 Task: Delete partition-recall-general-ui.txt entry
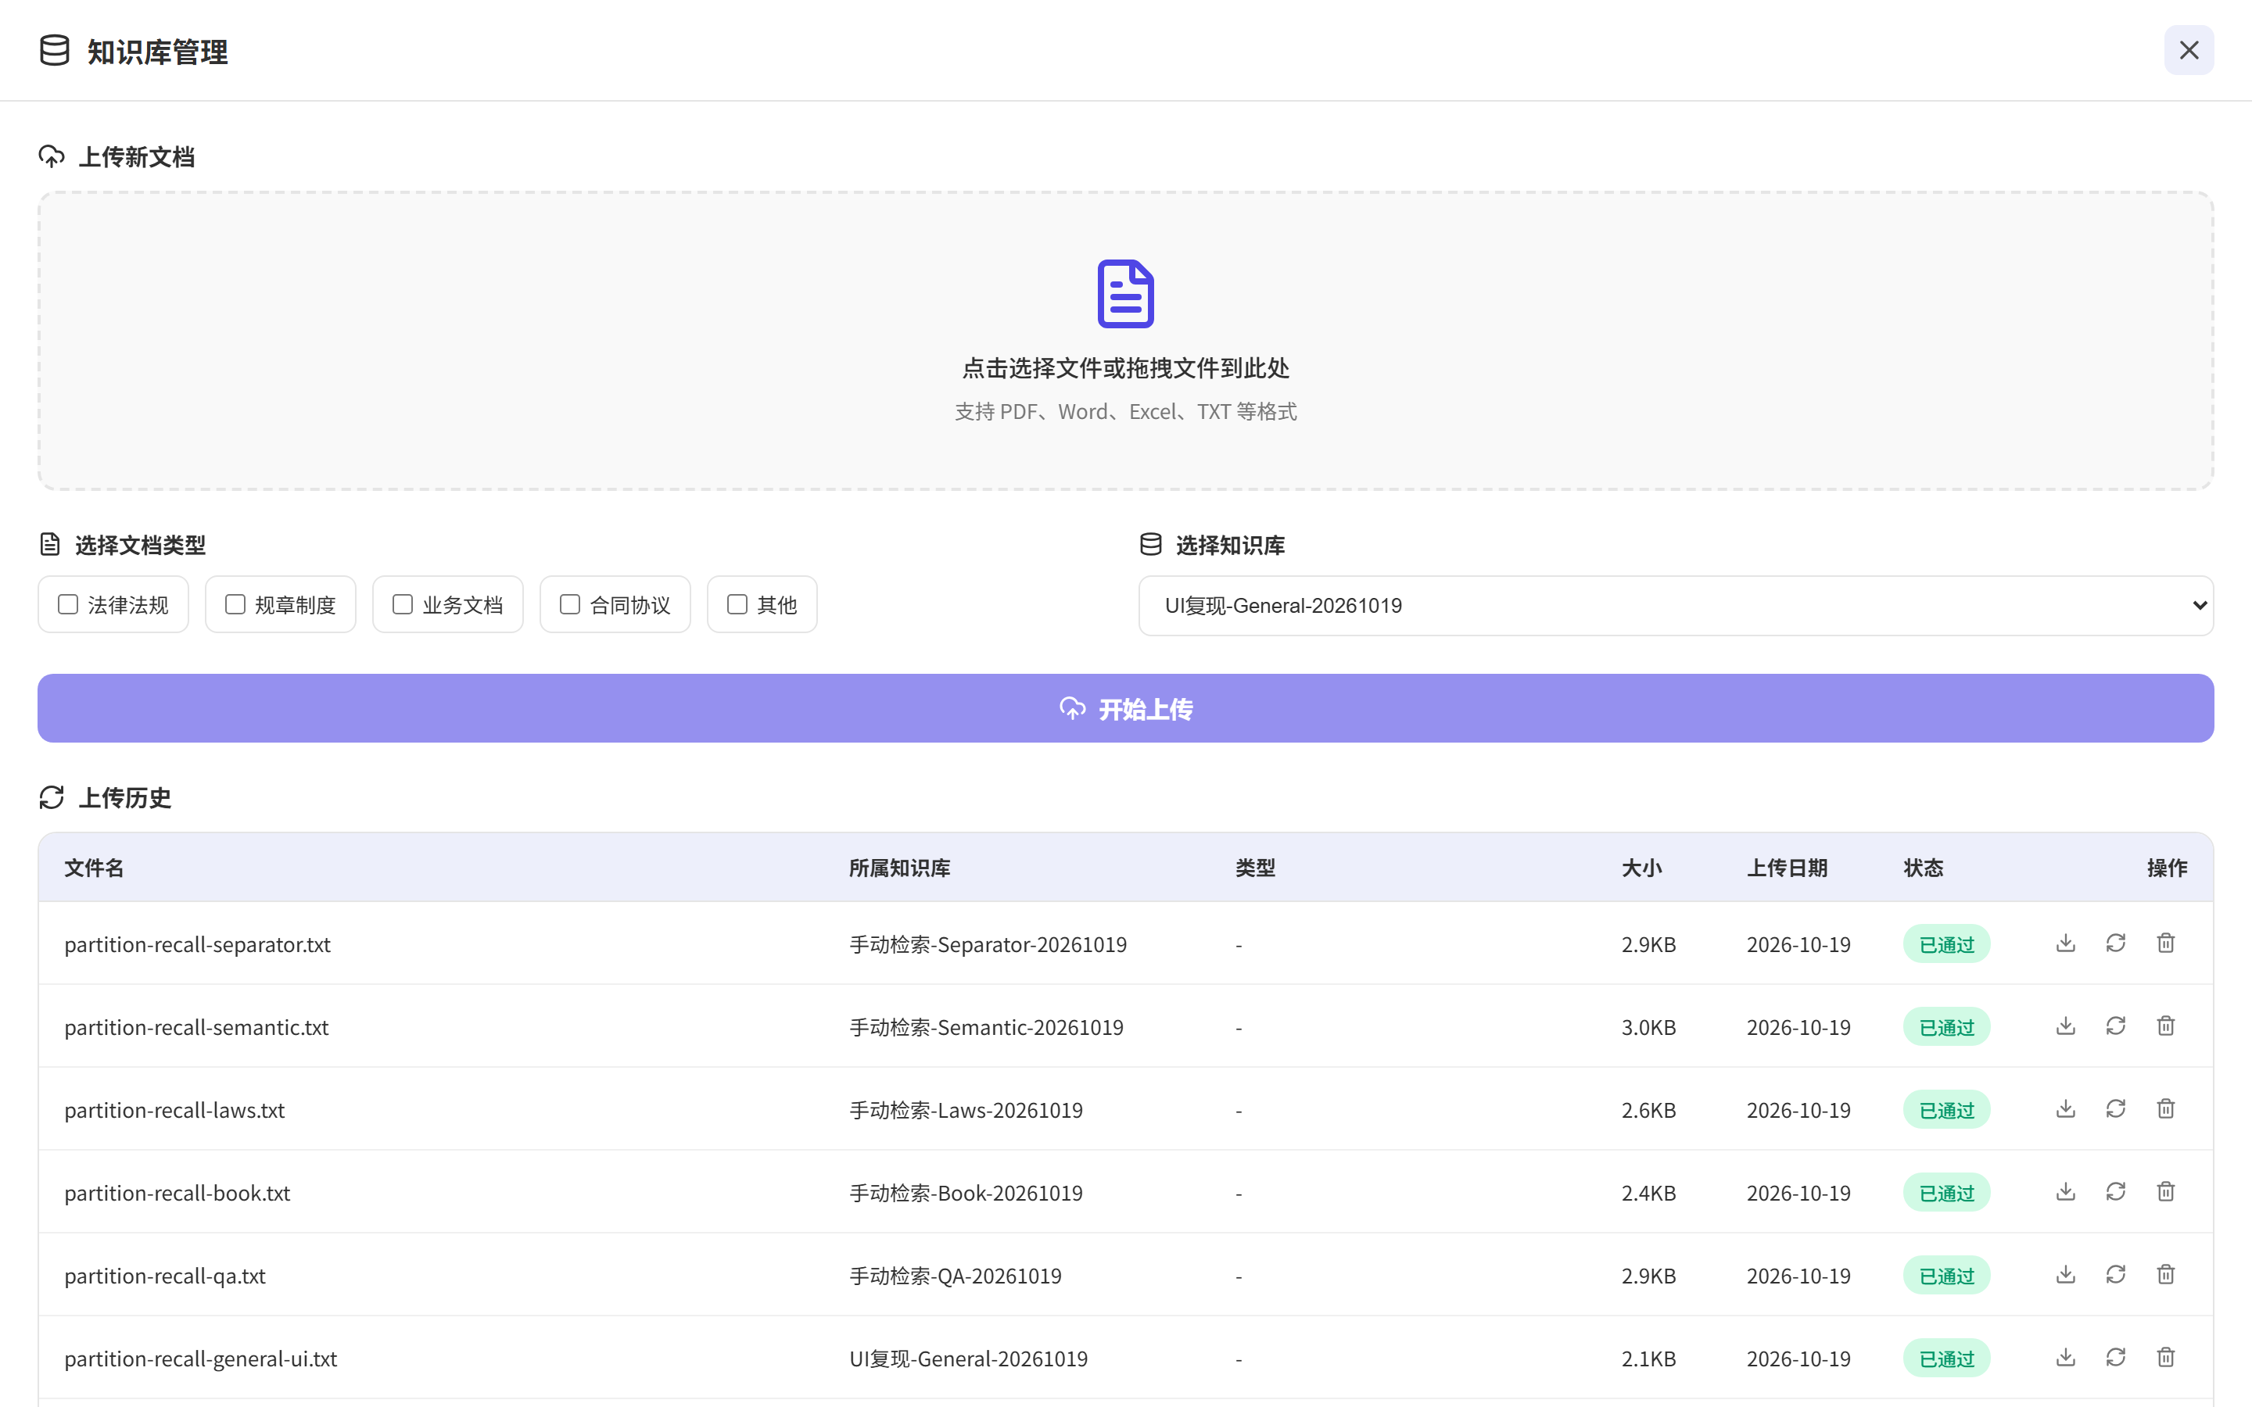pos(2167,1358)
